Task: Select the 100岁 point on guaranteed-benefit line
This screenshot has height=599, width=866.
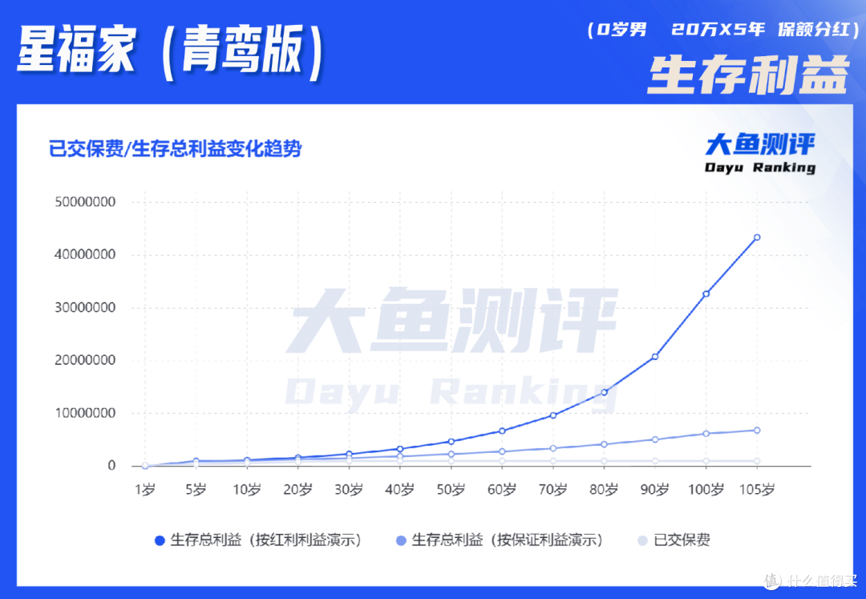Action: [706, 433]
